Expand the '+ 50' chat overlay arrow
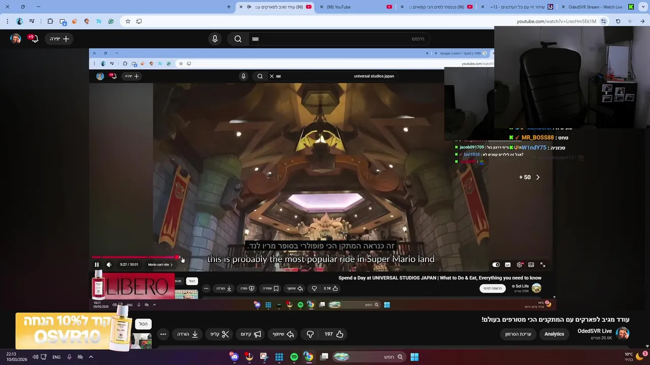 click(538, 177)
